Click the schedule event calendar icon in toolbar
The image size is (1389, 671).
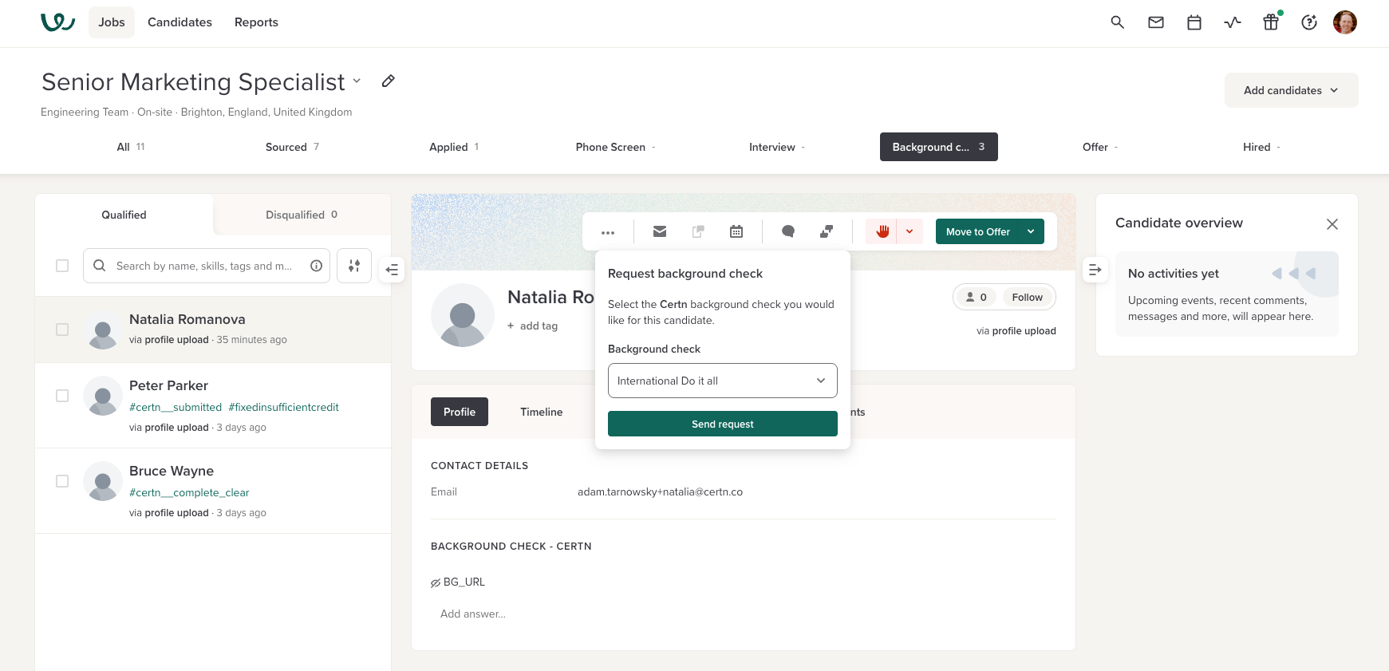tap(736, 231)
